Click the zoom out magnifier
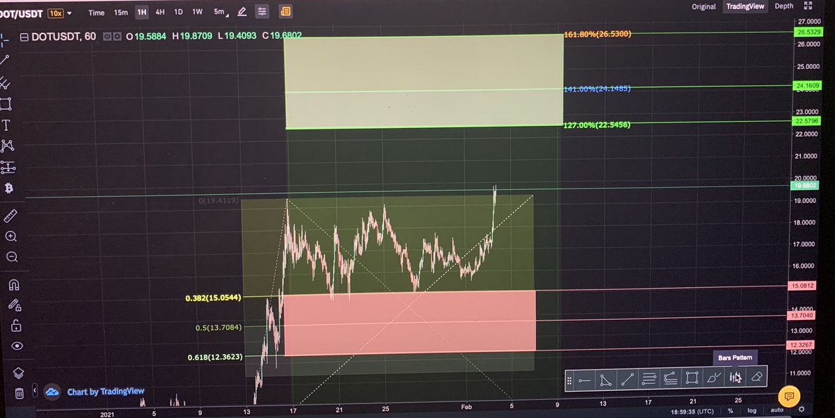The height and width of the screenshot is (418, 835). coord(13,257)
